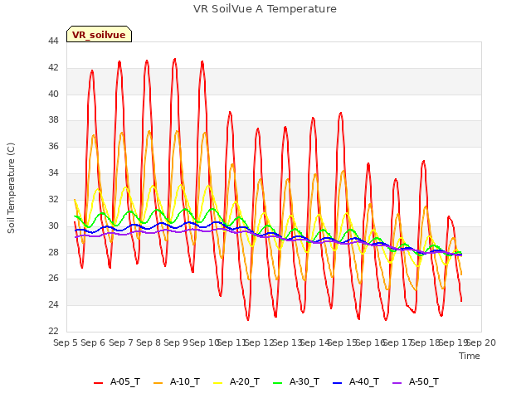The width and height of the screenshot is (531, 398).
Task: Toggle the A-20_T legend entry
Action: click(236, 382)
